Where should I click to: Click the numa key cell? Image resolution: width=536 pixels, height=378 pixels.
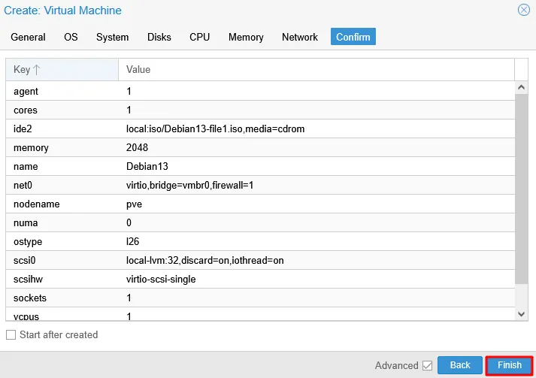pos(62,223)
